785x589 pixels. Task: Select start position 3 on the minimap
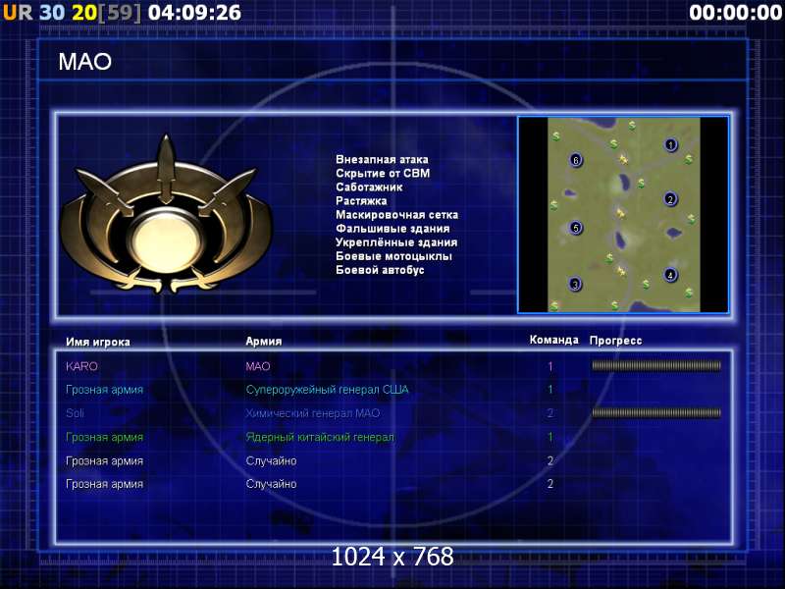(x=575, y=285)
